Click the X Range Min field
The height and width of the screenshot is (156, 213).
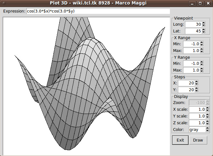(x=192, y=44)
